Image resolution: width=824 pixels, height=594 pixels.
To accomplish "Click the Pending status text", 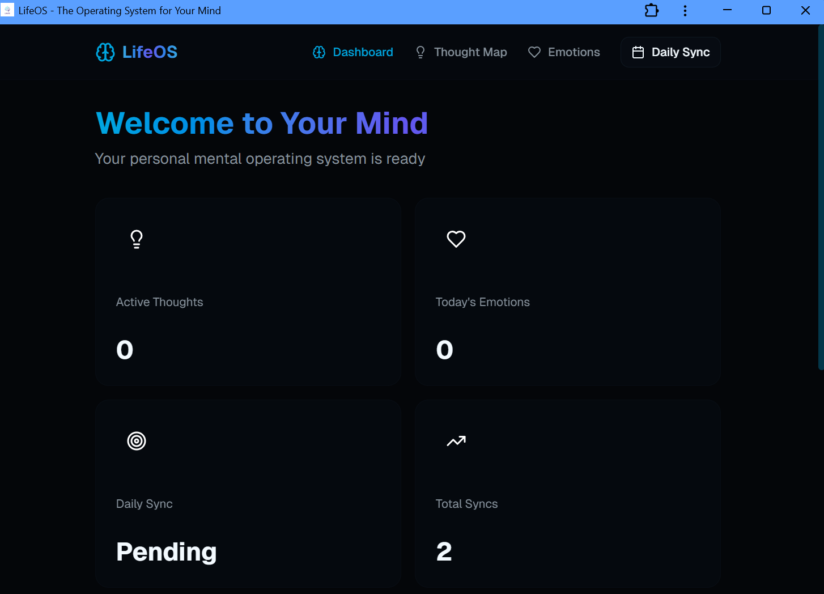I will pos(167,551).
